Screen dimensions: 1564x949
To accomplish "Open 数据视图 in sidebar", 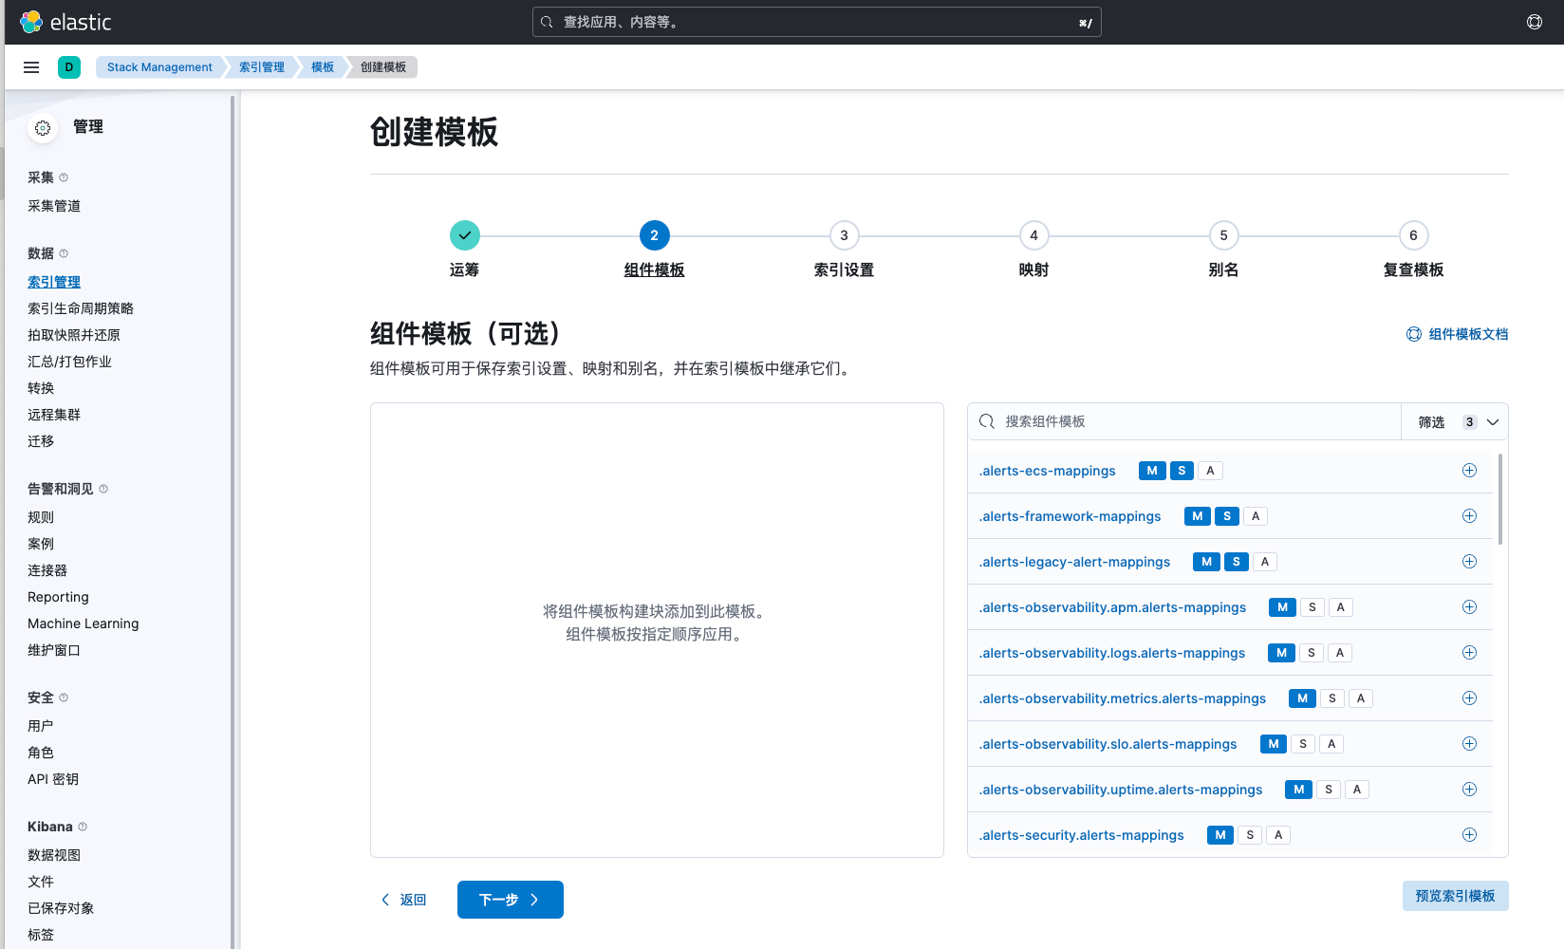I will click(54, 855).
